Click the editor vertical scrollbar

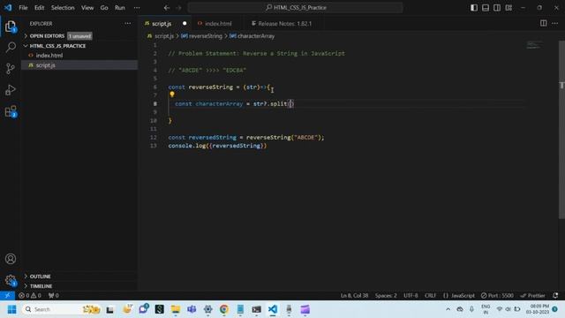point(561,130)
